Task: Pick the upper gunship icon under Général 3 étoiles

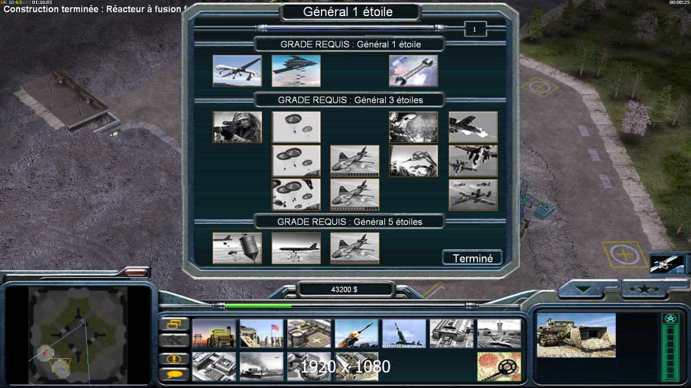Action: pyautogui.click(x=355, y=161)
